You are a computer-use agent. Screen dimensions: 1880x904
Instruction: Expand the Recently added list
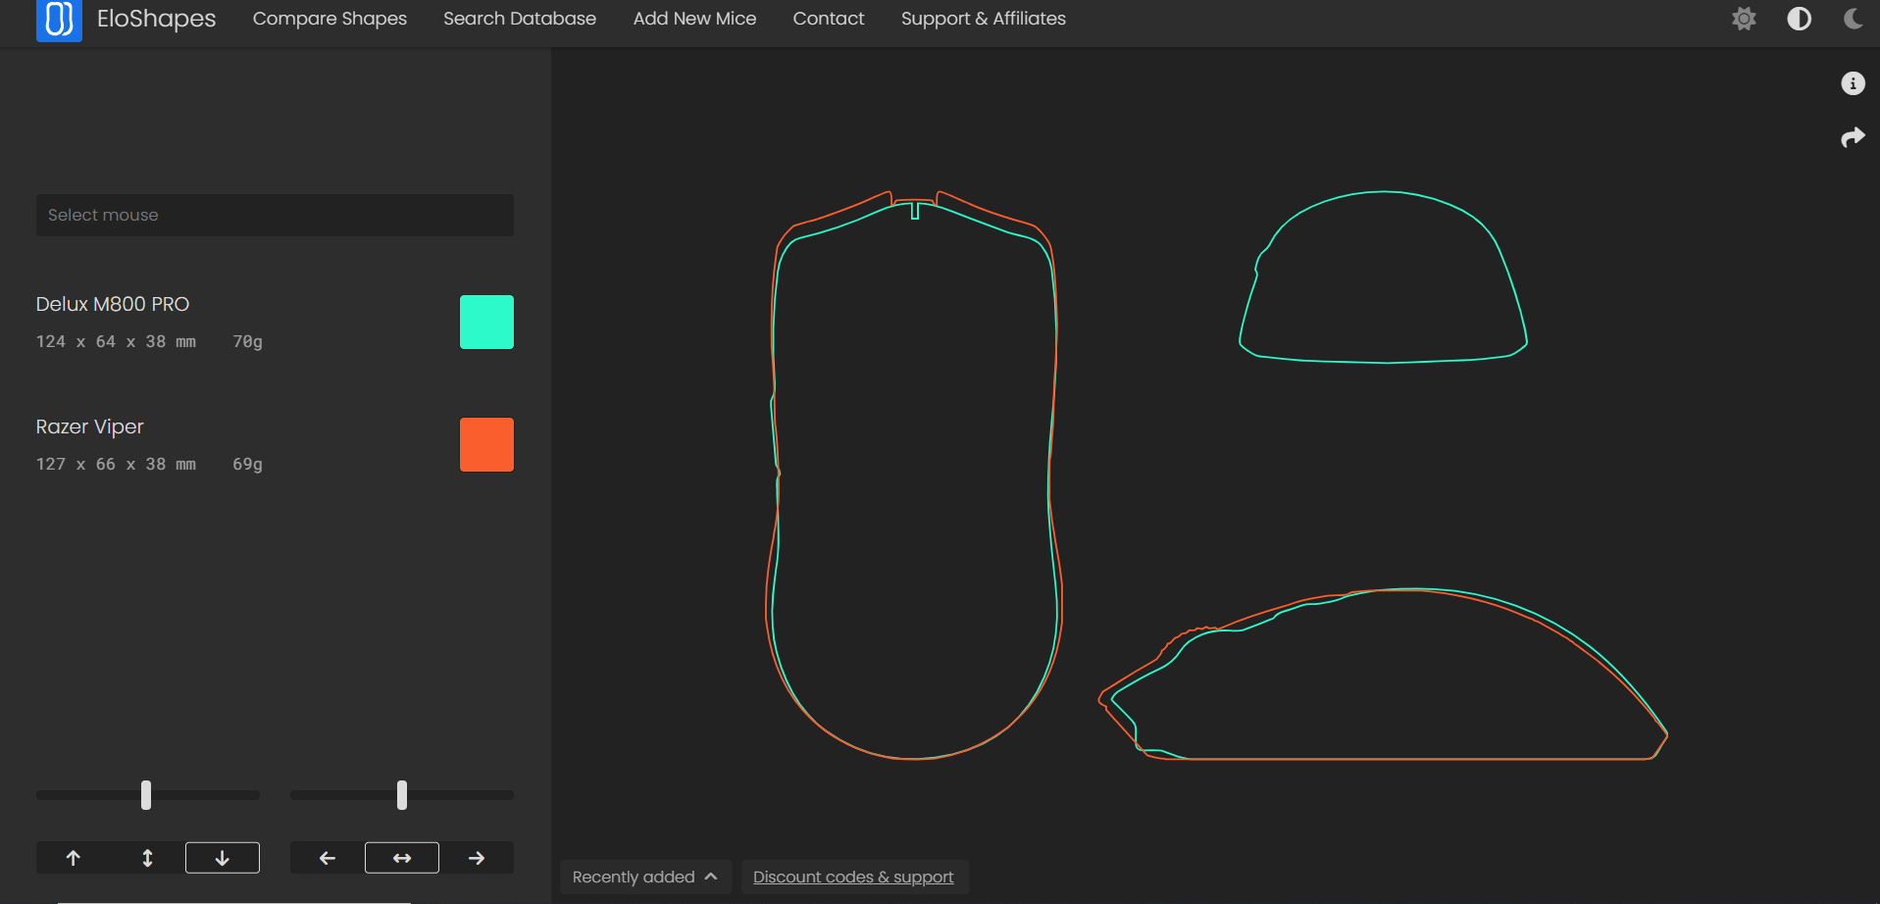coord(644,877)
